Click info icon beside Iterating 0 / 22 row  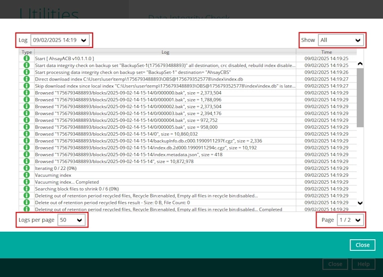point(27,168)
